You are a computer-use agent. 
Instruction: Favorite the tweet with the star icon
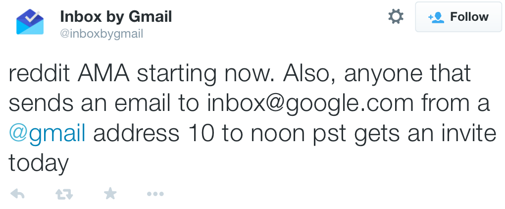(110, 194)
